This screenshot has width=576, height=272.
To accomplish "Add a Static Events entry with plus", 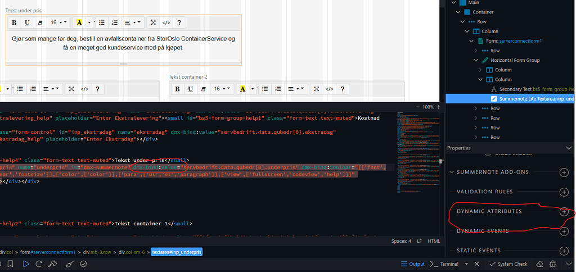I will click(564, 251).
